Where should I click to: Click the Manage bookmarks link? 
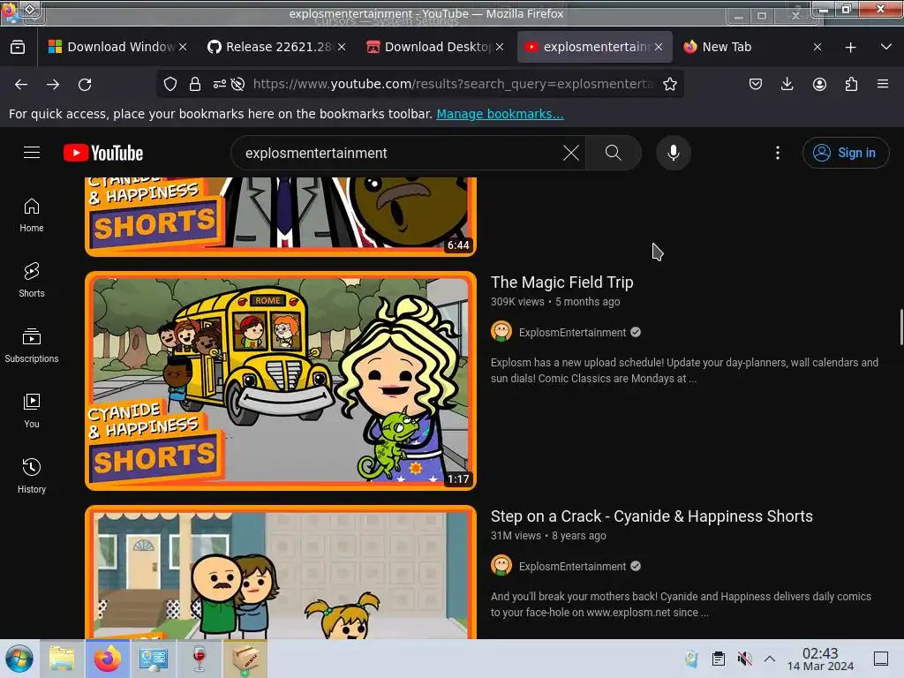[x=500, y=114]
